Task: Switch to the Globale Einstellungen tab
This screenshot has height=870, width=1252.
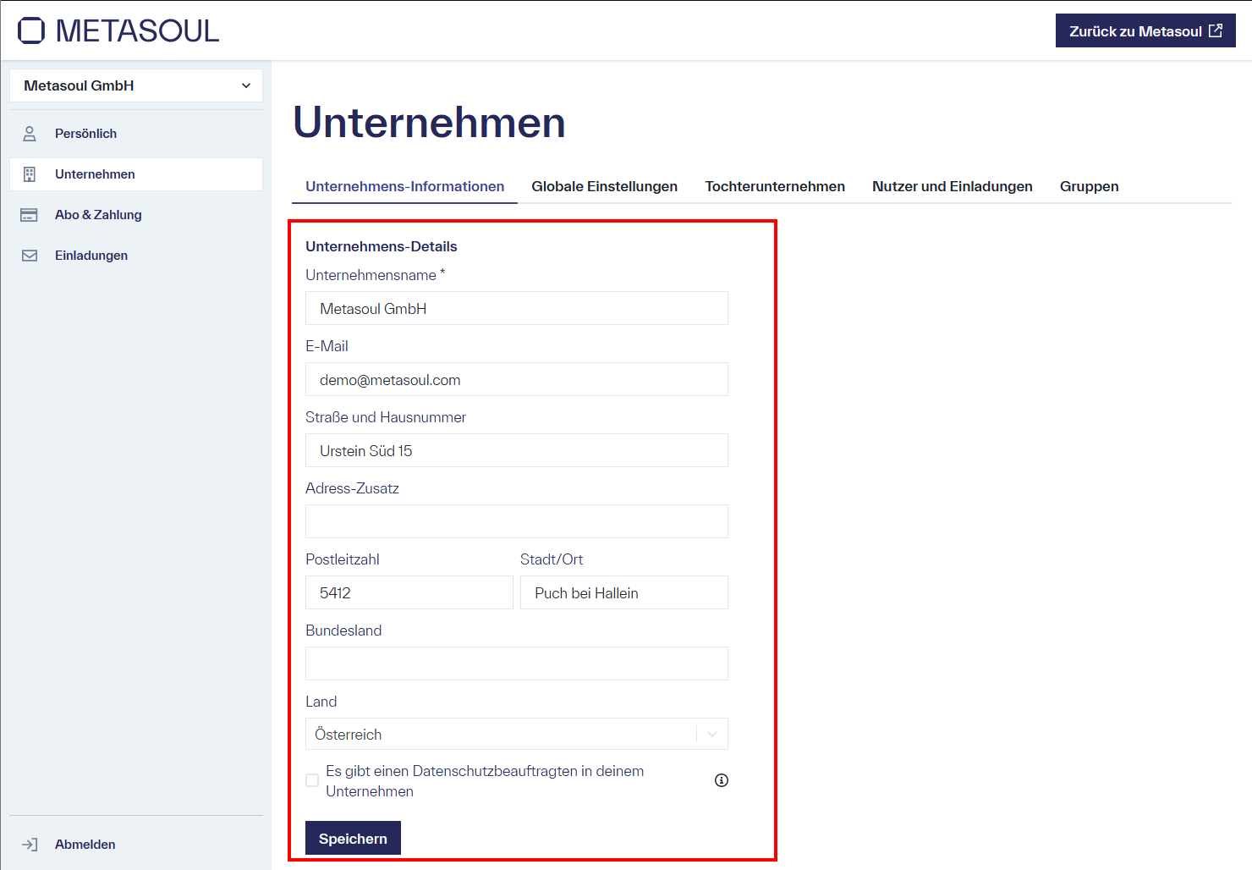Action: point(604,186)
